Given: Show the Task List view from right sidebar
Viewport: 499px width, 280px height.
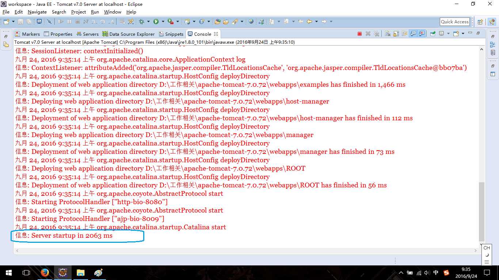Looking at the screenshot, I should click(493, 53).
